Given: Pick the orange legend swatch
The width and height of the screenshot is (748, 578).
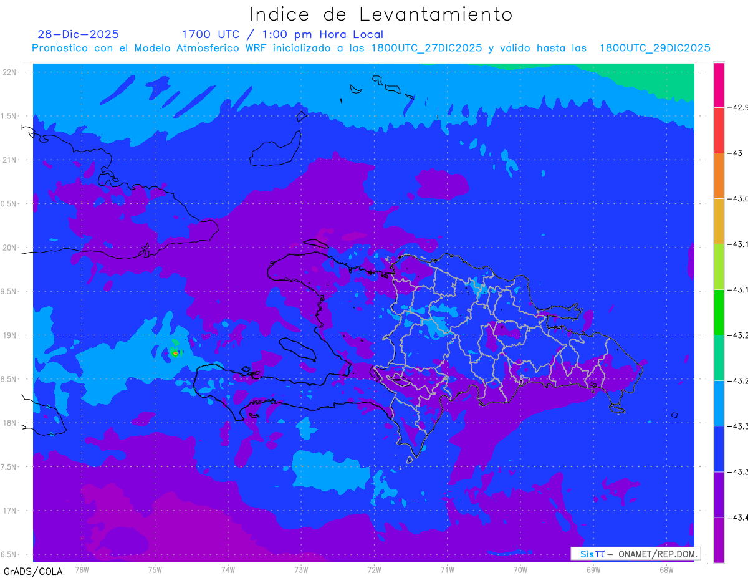Looking at the screenshot, I should click(719, 176).
